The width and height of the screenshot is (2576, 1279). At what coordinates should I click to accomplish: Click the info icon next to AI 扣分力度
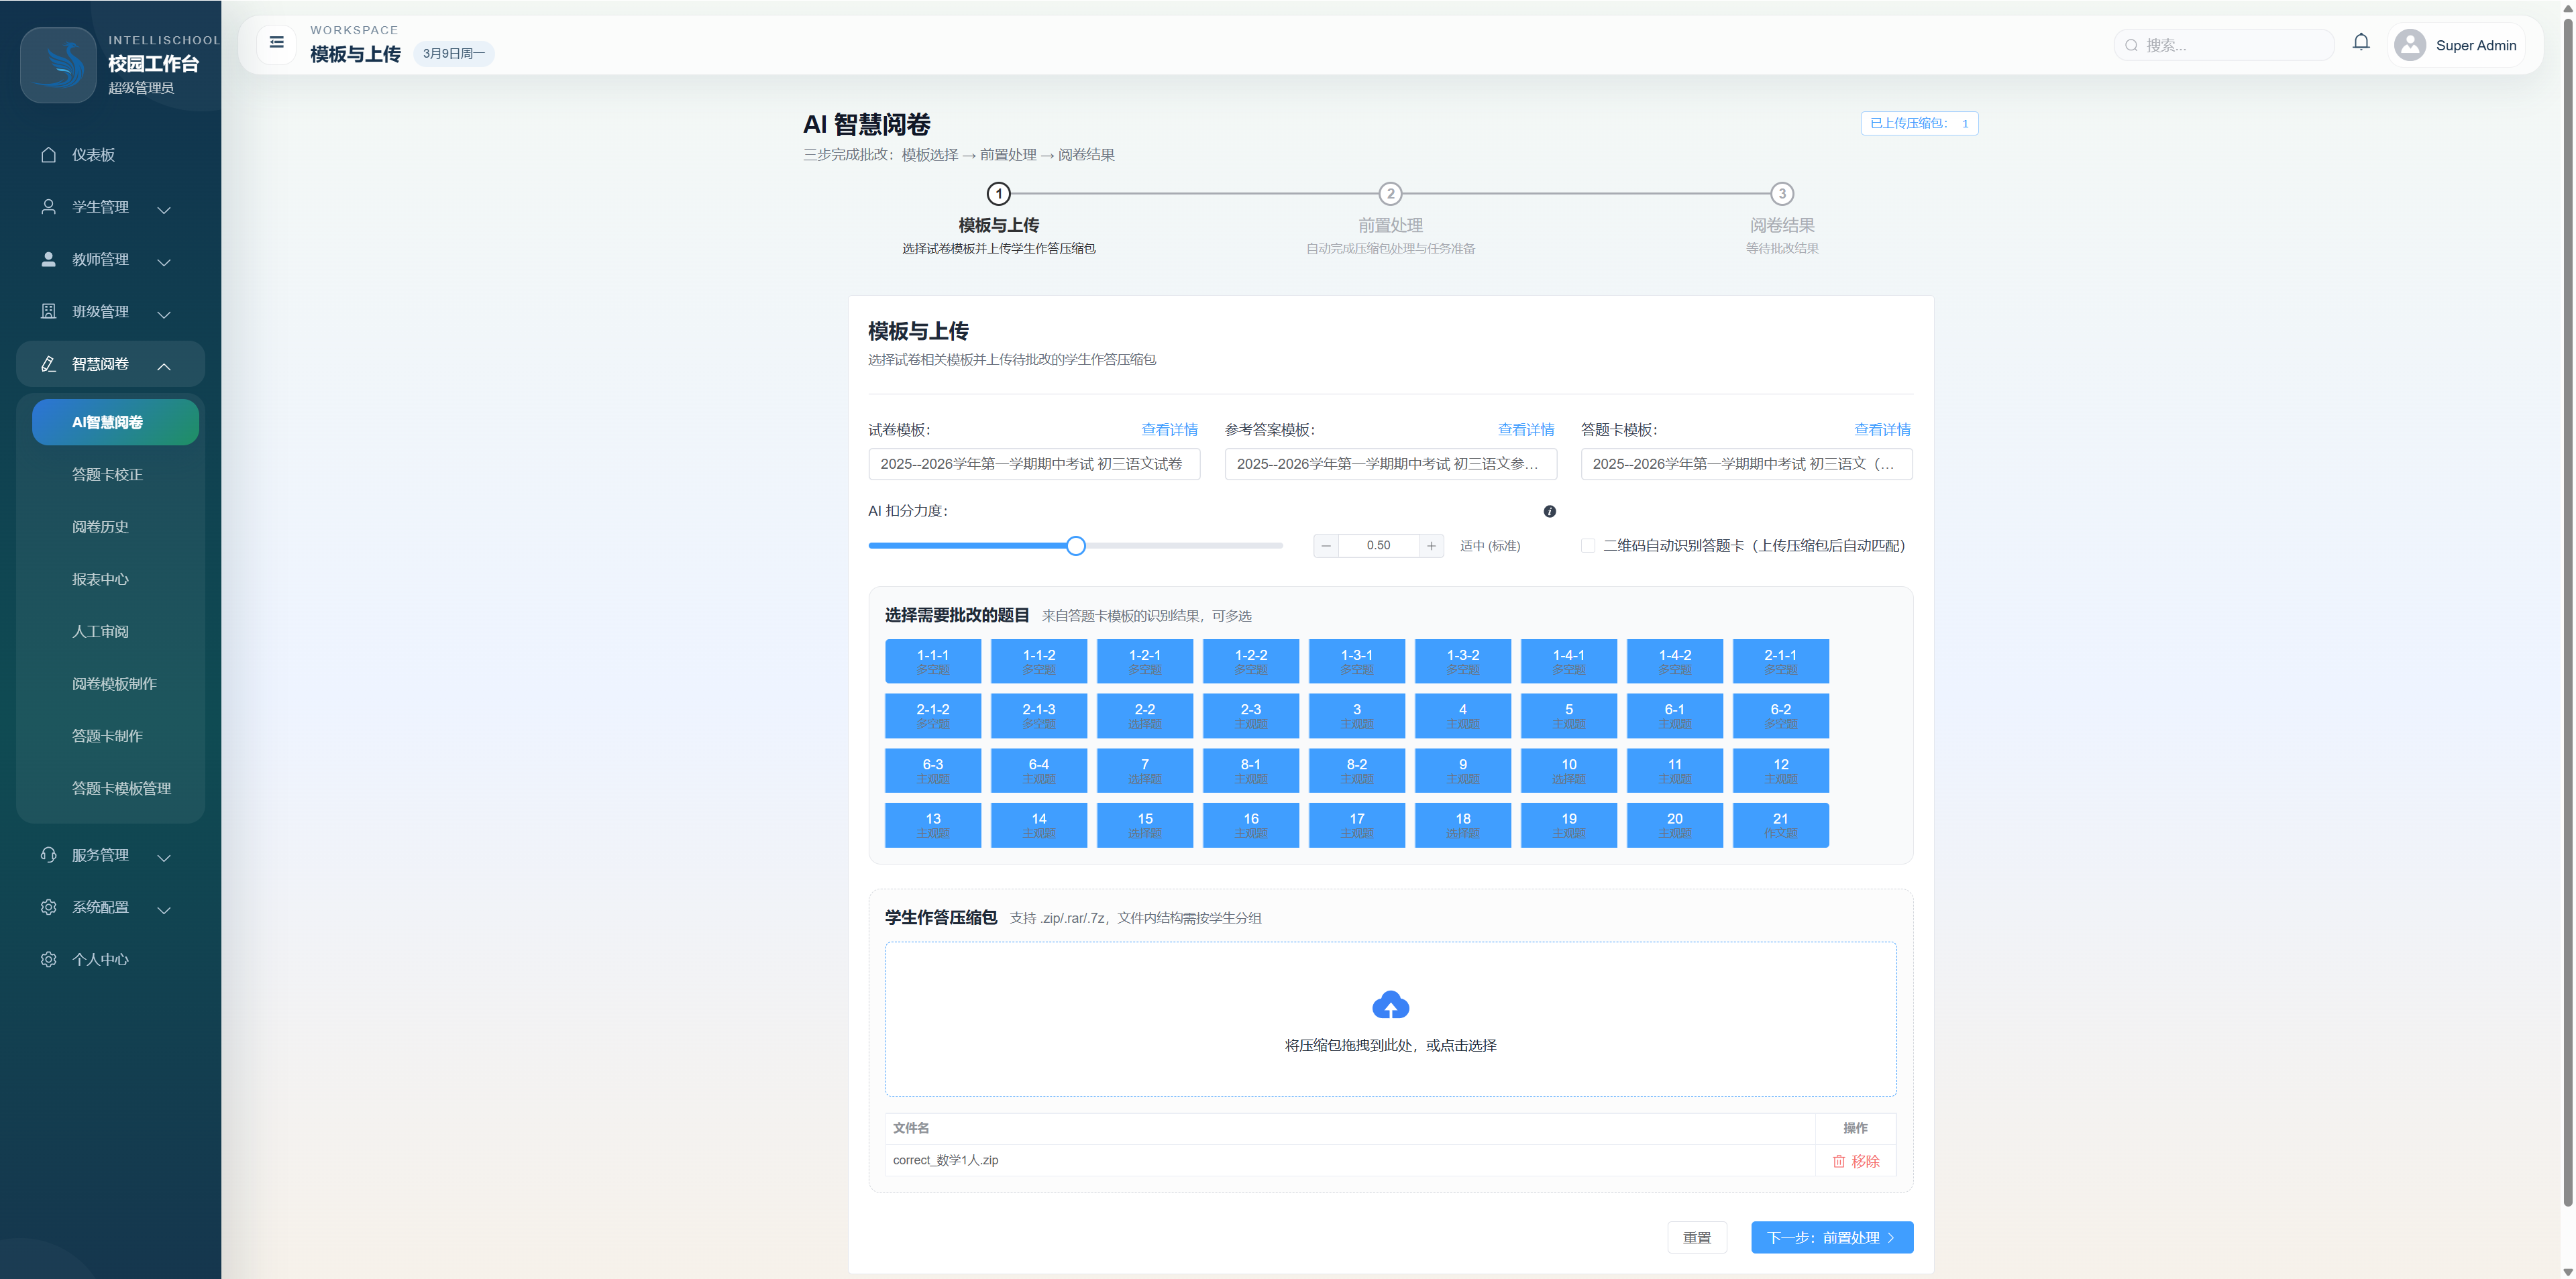pyautogui.click(x=1551, y=511)
